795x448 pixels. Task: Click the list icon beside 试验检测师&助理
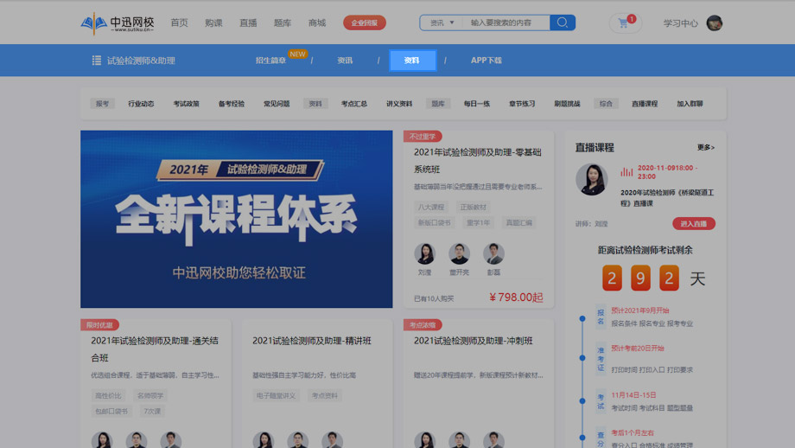pos(97,61)
